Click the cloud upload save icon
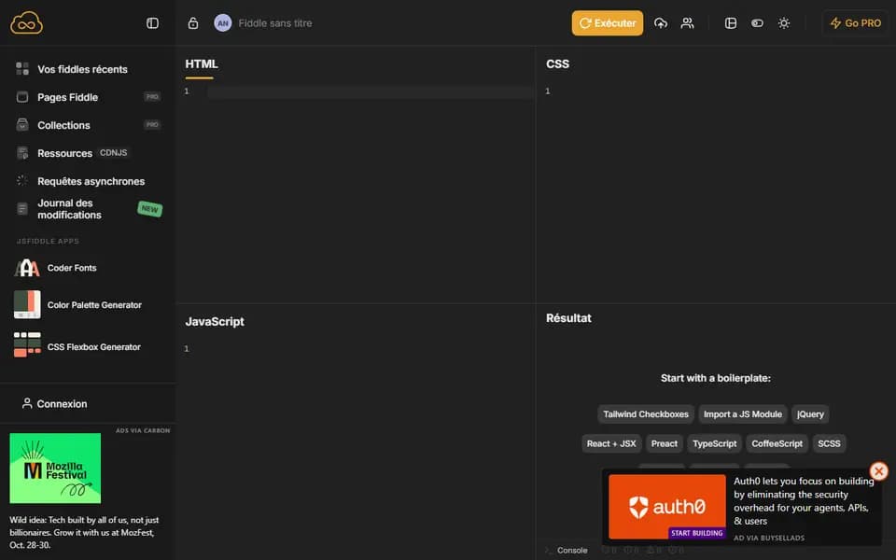Viewport: 896px width, 560px height. tap(661, 22)
